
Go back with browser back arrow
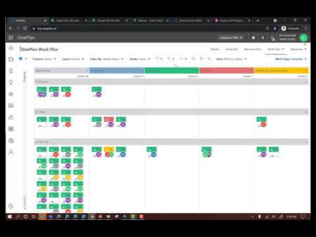11,28
